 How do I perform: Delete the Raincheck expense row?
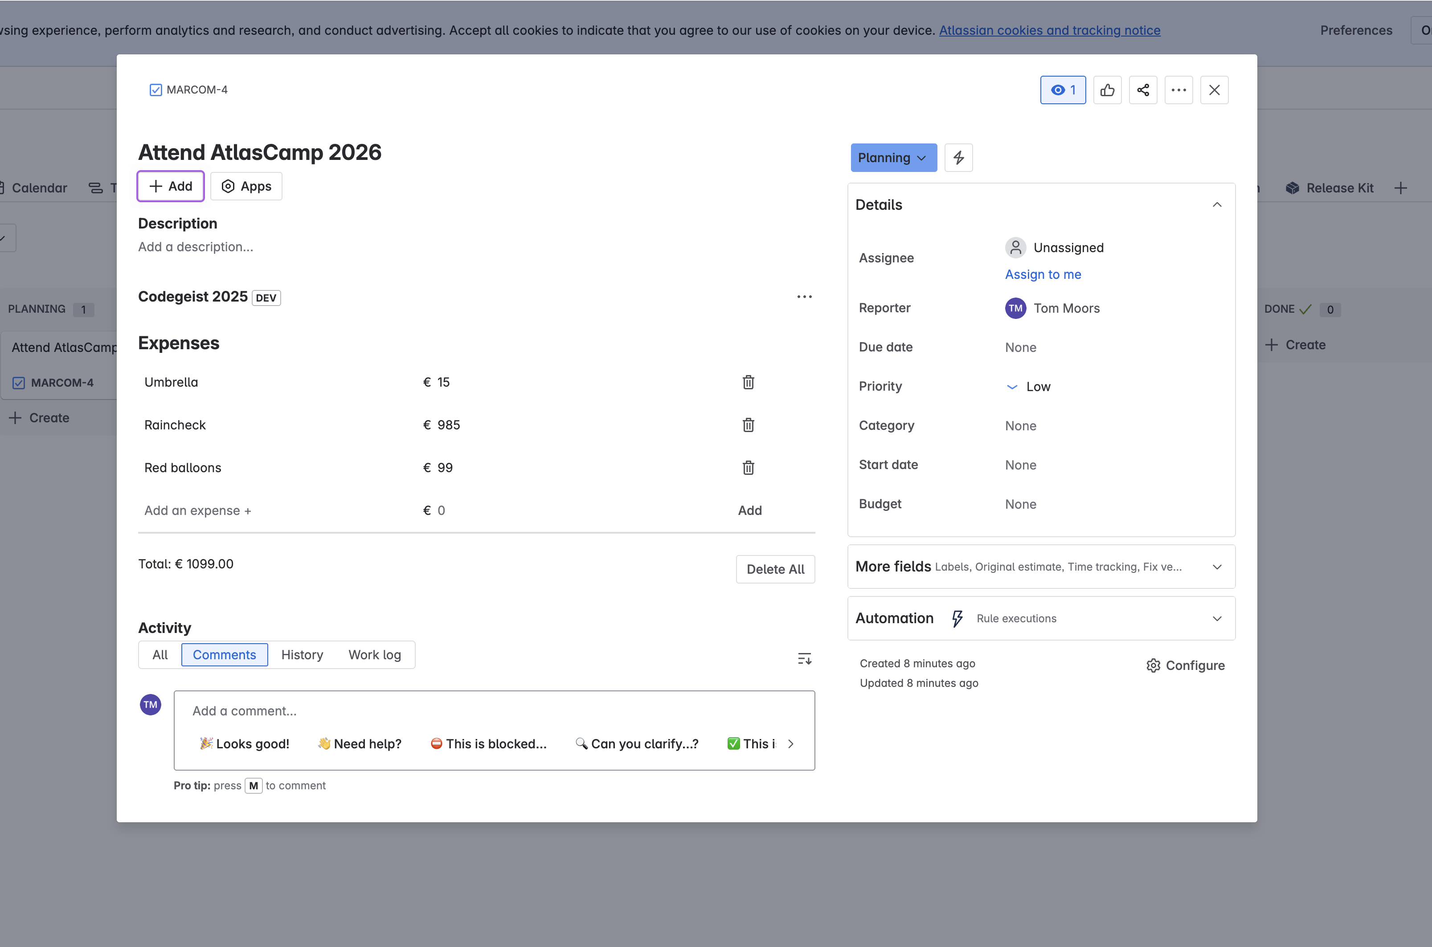pyautogui.click(x=748, y=425)
